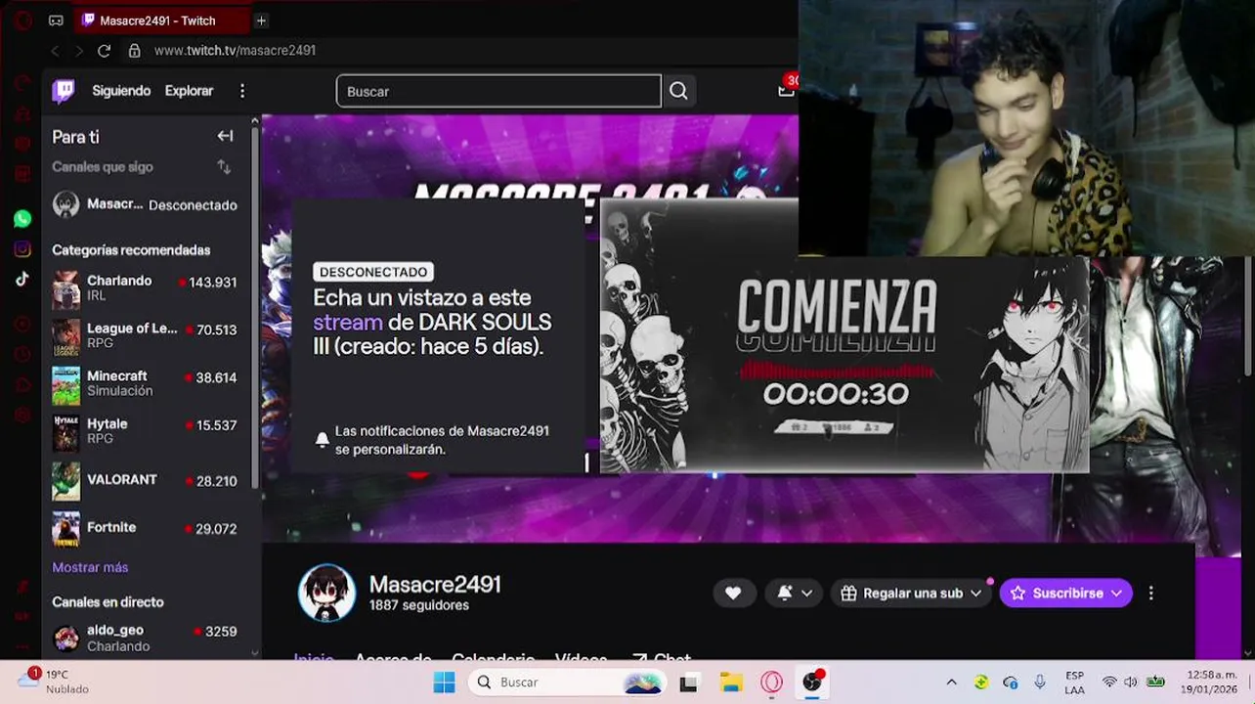
Task: Open Task View on the taskbar
Action: point(688,682)
